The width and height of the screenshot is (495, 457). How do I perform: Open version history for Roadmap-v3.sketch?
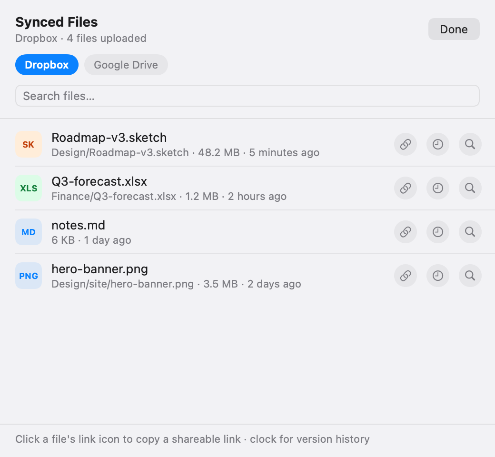438,144
